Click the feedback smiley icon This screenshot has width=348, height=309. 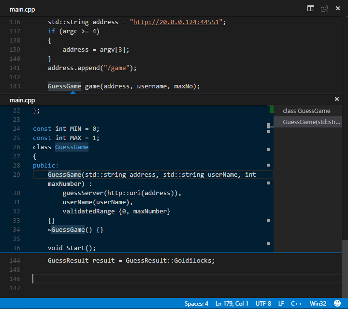point(337,304)
